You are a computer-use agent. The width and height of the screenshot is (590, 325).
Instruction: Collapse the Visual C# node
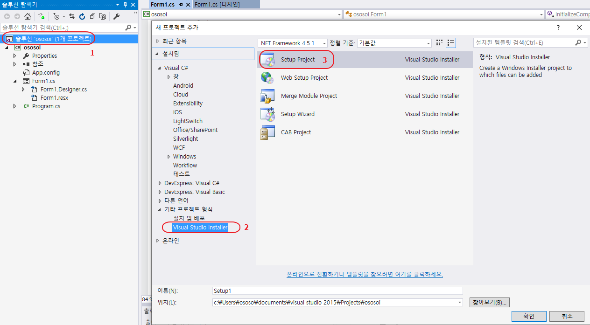[160, 68]
